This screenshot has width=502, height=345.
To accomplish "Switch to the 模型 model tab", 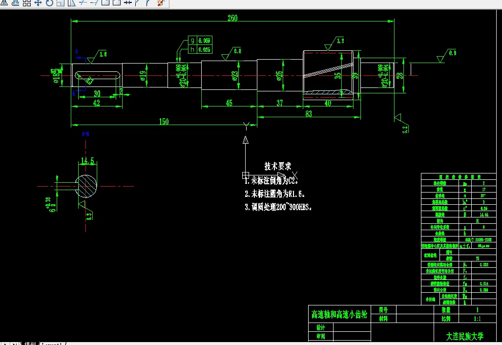I will [30, 344].
